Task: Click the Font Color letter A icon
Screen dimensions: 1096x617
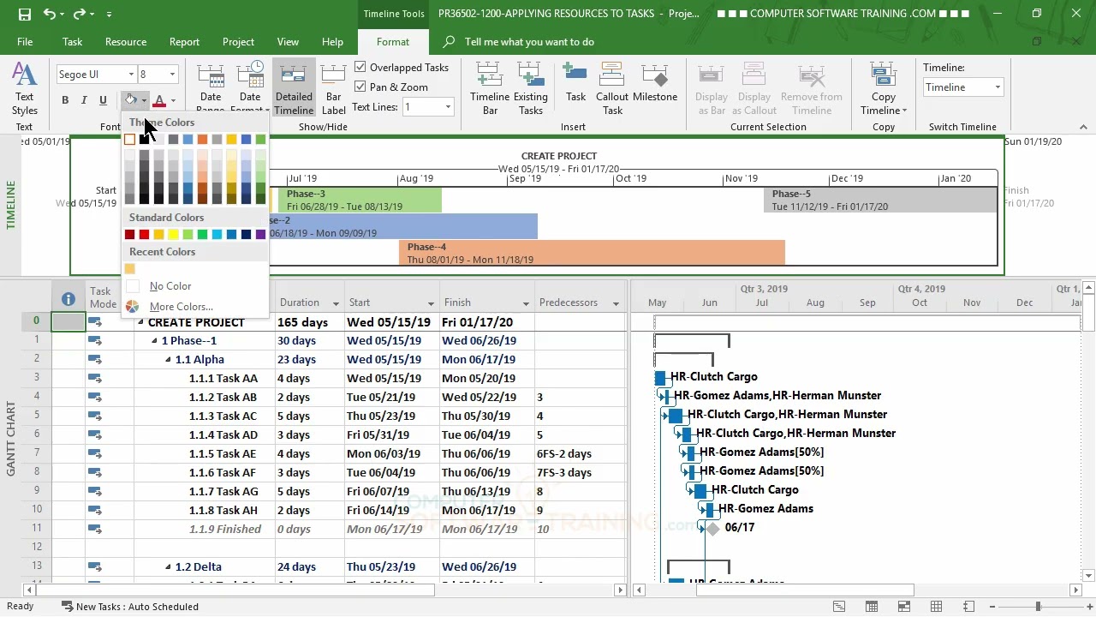Action: pos(158,100)
